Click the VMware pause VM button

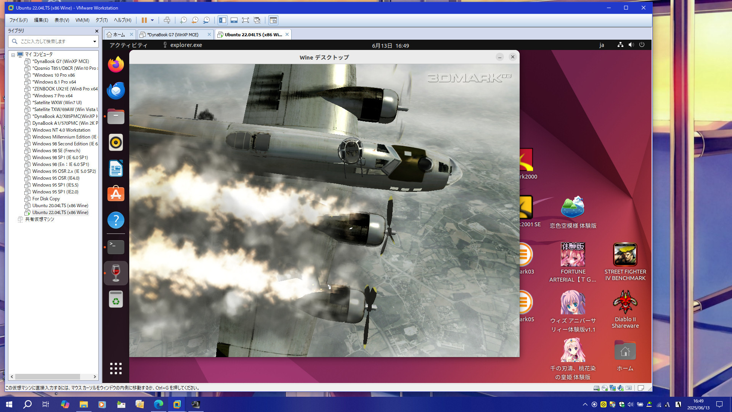pos(144,20)
